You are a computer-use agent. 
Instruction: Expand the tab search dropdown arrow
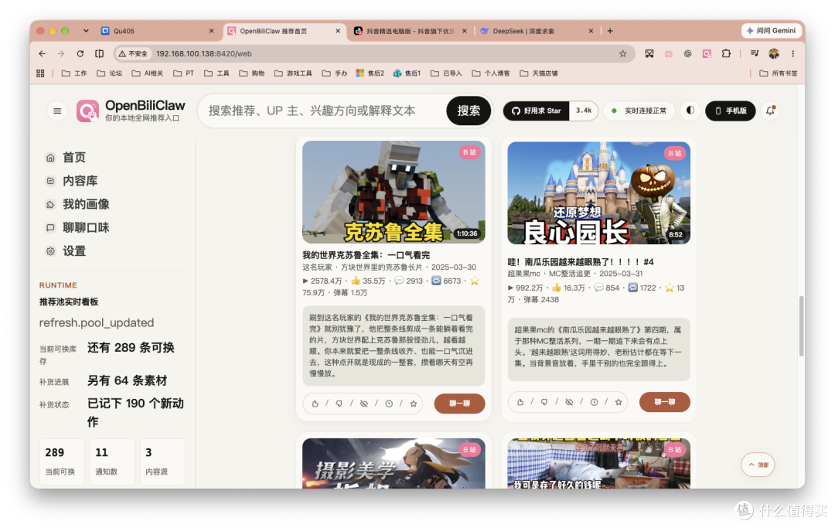tap(86, 31)
